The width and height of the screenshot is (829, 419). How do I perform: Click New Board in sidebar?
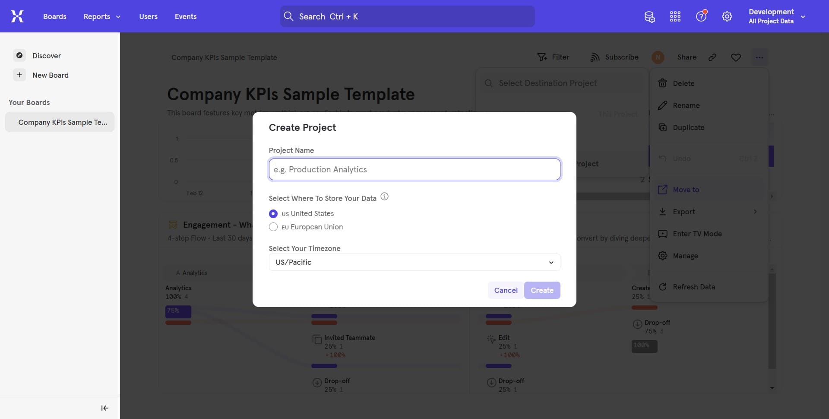(51, 75)
